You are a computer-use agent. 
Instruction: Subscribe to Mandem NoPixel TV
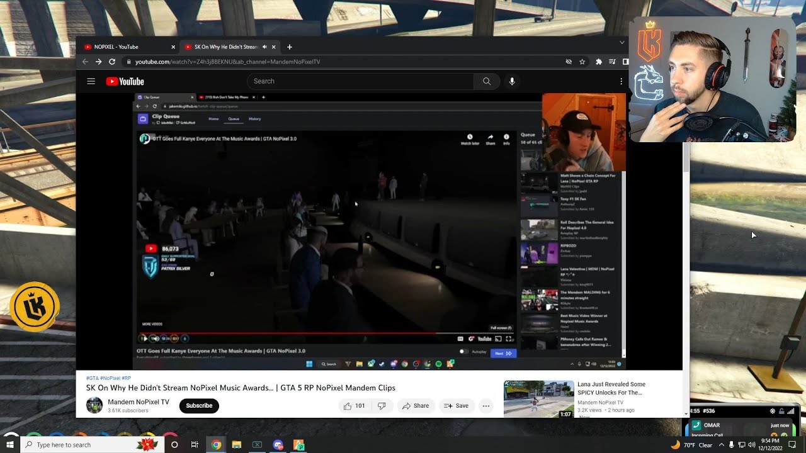point(199,406)
